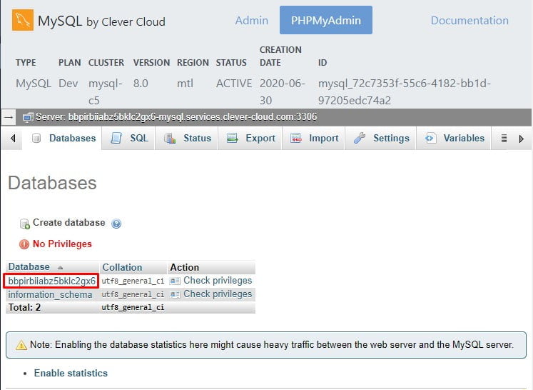Go to the Variables tab
Image resolution: width=533 pixels, height=390 pixels.
455,139
